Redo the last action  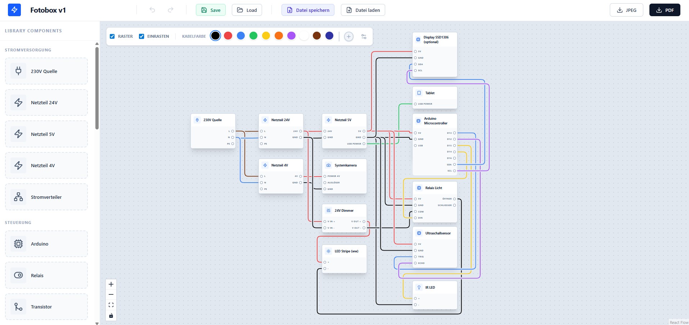point(171,10)
